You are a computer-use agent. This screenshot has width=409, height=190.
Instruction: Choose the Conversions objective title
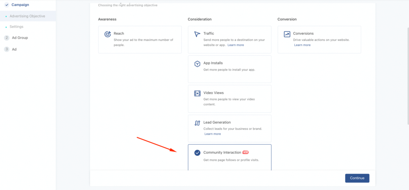pyautogui.click(x=304, y=33)
